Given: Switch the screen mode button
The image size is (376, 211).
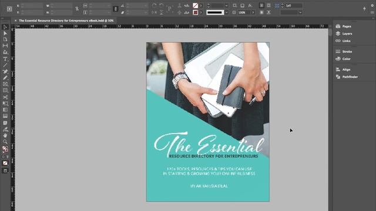Looking at the screenshot, I should click(5, 171).
